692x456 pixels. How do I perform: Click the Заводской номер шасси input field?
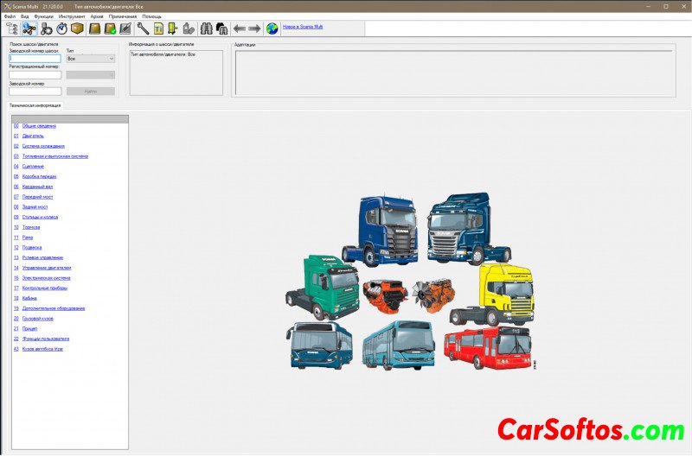pos(35,59)
